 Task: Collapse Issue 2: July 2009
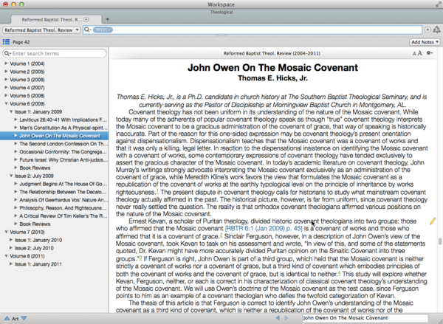[11, 176]
